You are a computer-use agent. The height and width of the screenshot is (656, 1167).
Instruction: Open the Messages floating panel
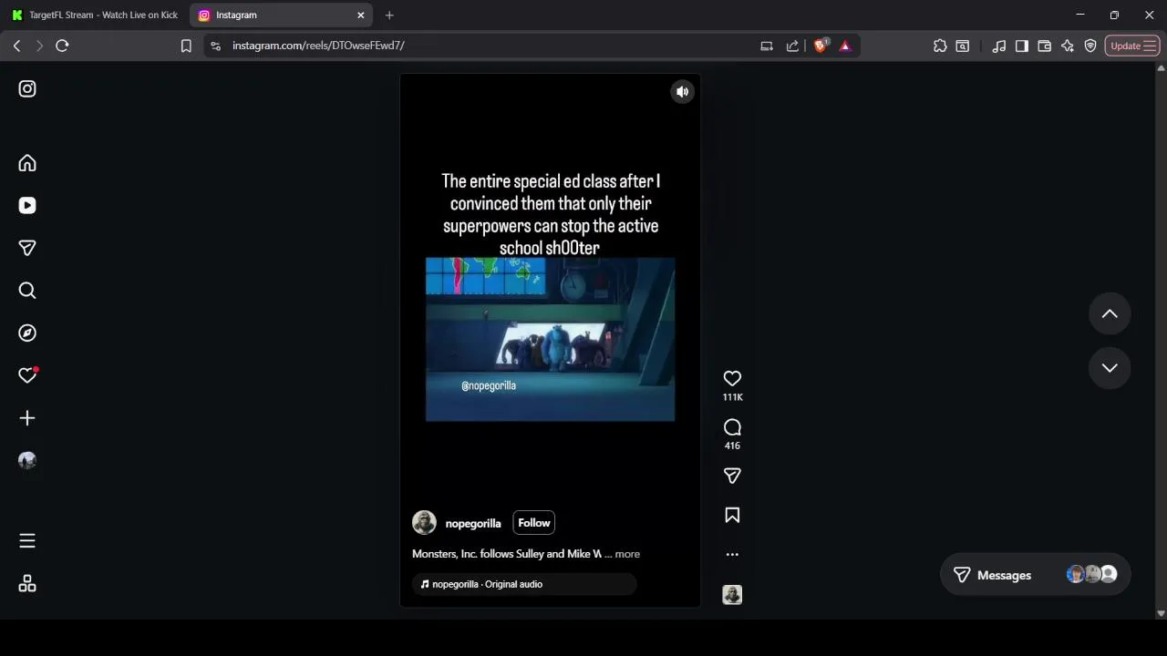pyautogui.click(x=1035, y=575)
